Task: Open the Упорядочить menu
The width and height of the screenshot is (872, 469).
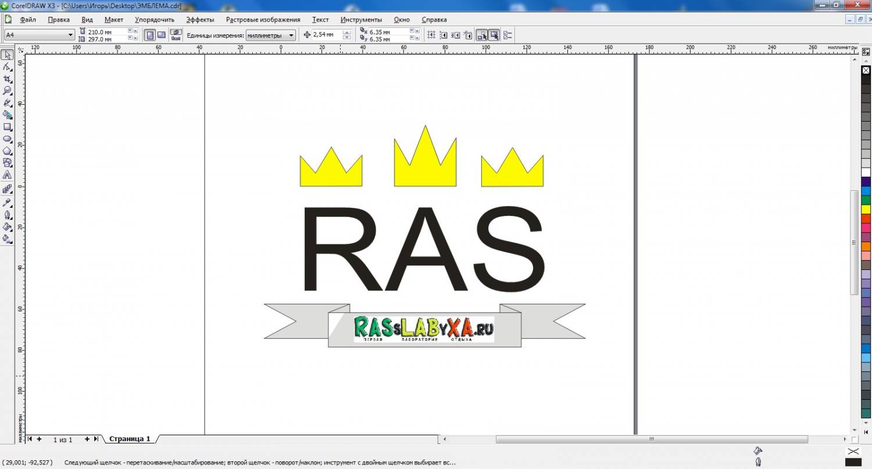Action: pos(155,19)
